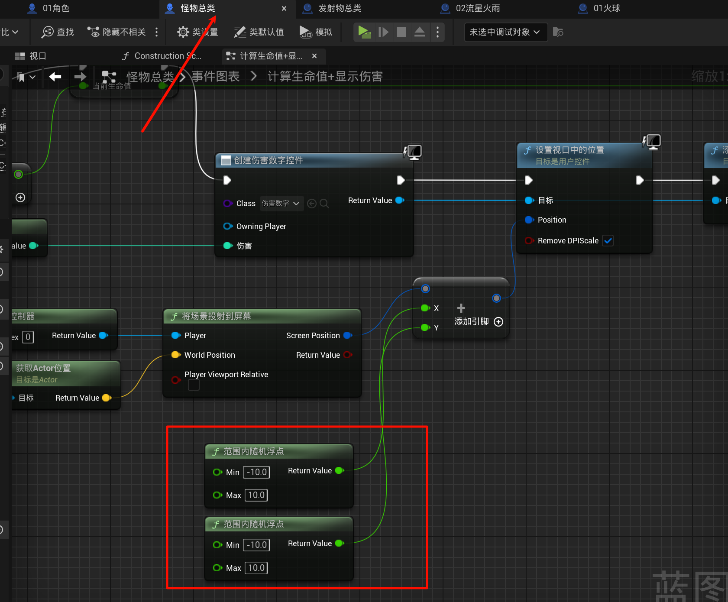Switch to the 发射物总类 tab

point(340,8)
